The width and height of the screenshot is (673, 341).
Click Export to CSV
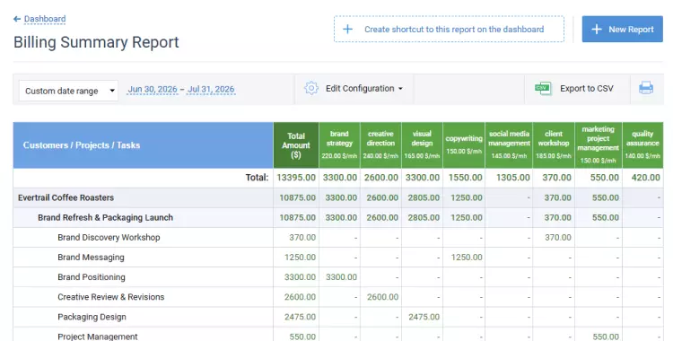[586, 89]
